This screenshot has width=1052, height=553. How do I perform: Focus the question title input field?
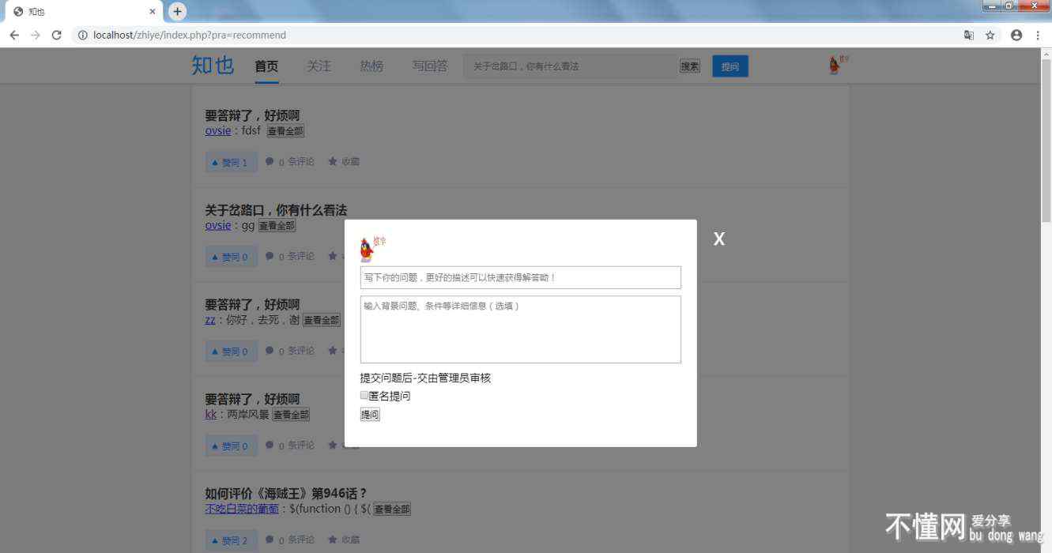point(520,278)
